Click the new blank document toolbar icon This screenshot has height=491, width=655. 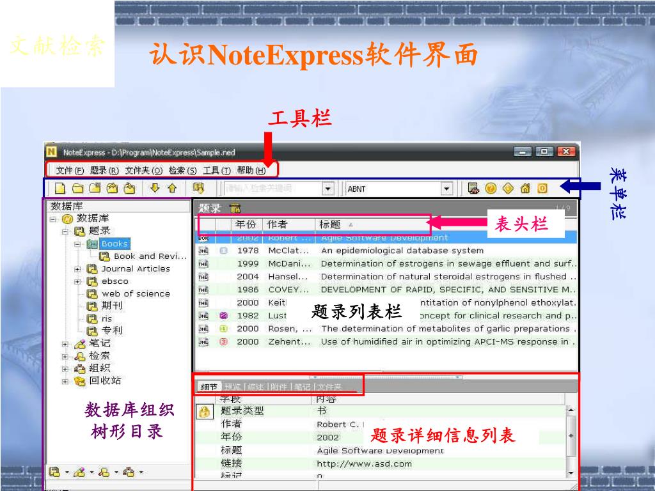(x=60, y=189)
